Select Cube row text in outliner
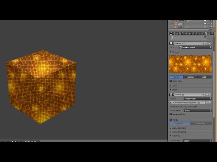This screenshot has width=217, height=162. point(179,24)
